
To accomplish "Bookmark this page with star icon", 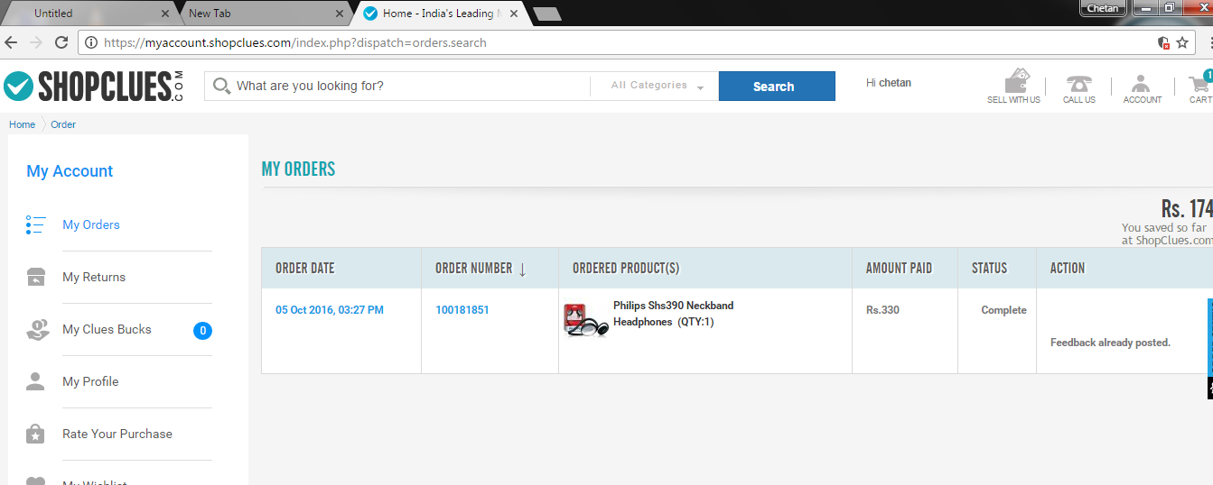I will (x=1182, y=42).
